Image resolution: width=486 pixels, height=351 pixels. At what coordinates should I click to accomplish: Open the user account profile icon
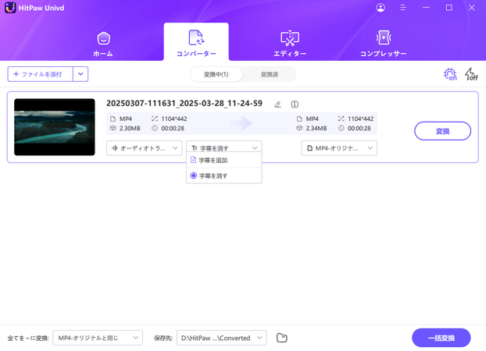tap(381, 8)
